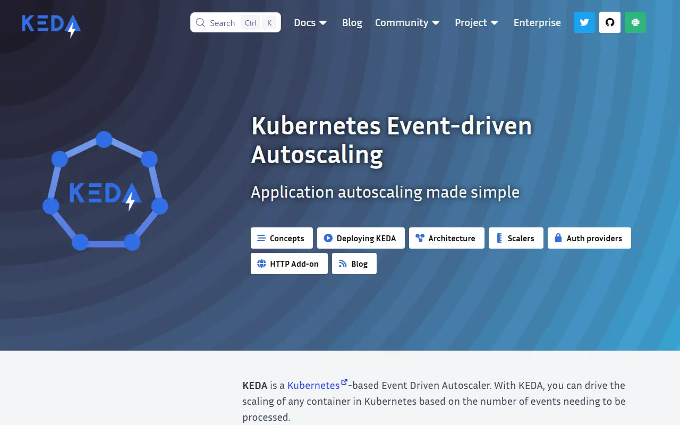The height and width of the screenshot is (425, 680).
Task: Expand the Docs dropdown menu
Action: 310,22
